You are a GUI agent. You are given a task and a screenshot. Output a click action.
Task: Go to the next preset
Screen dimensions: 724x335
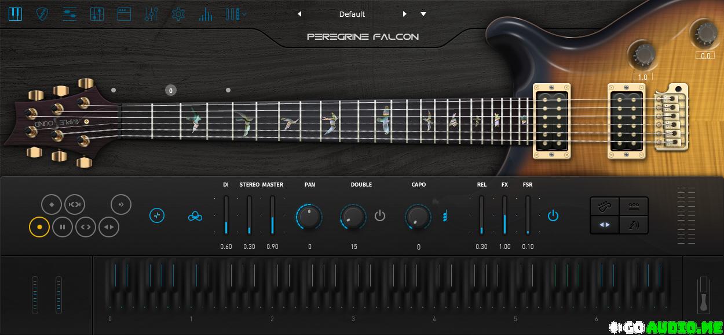coord(404,14)
